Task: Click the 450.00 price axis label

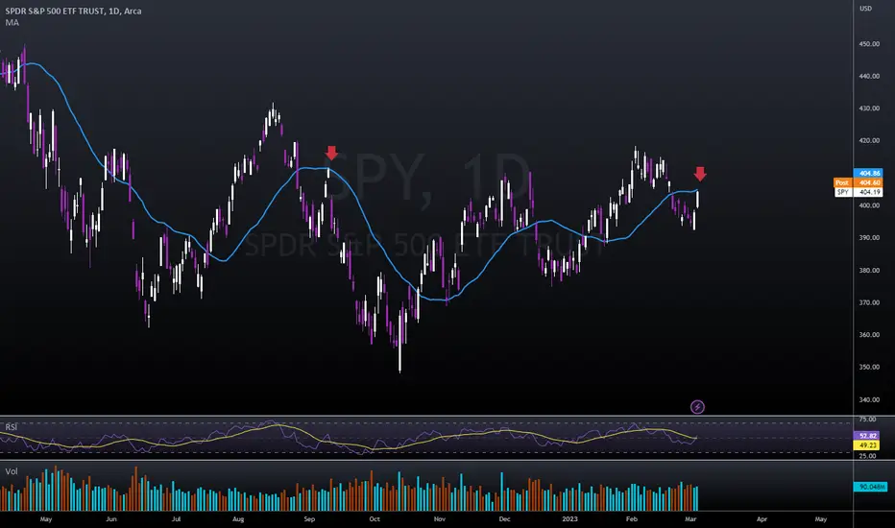Action: click(869, 44)
